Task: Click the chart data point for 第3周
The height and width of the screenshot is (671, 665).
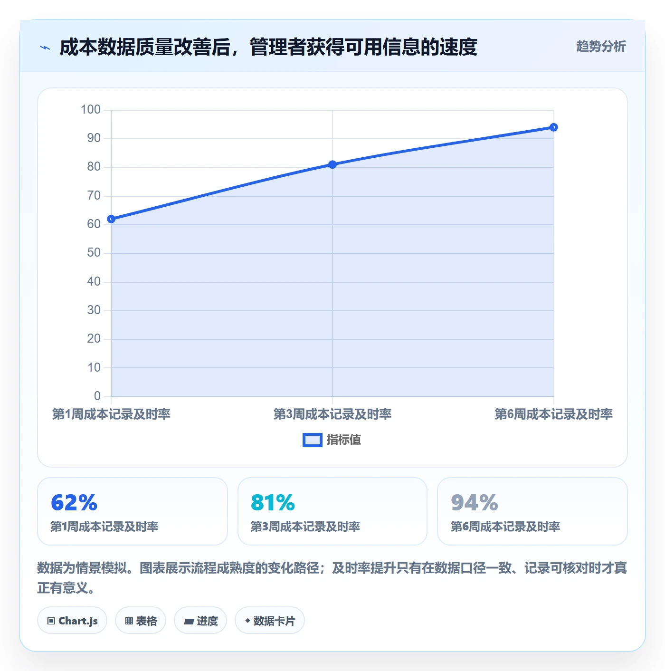Action: click(332, 164)
